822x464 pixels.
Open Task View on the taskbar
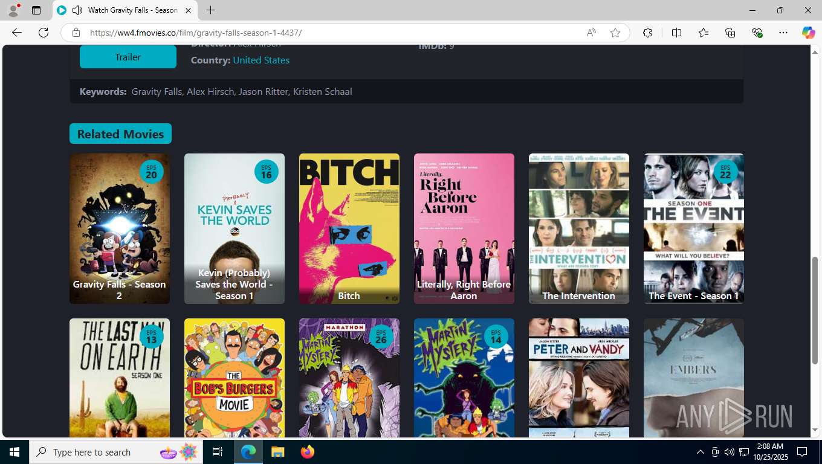click(x=218, y=452)
